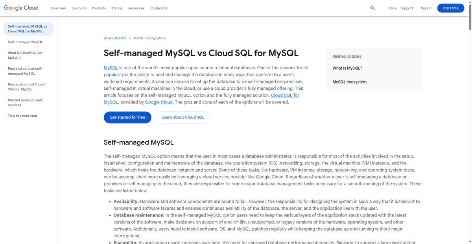The width and height of the screenshot is (472, 244).
Task: Go to Pricing in top navigation
Action: (117, 8)
